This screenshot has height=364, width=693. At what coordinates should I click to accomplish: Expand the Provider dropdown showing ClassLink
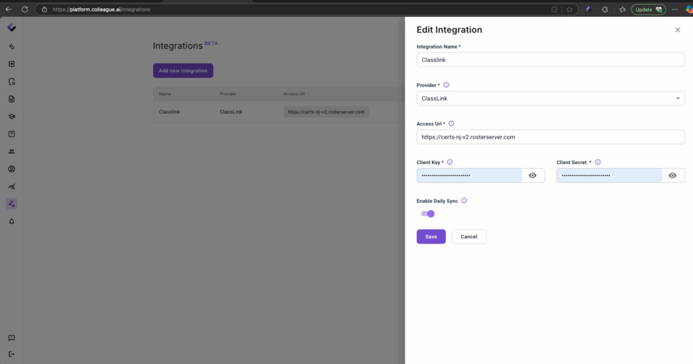tap(550, 99)
